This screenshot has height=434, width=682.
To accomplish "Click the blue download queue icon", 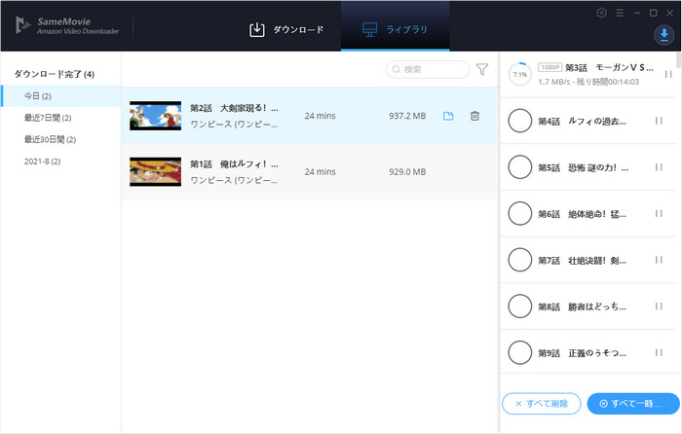I will point(664,35).
